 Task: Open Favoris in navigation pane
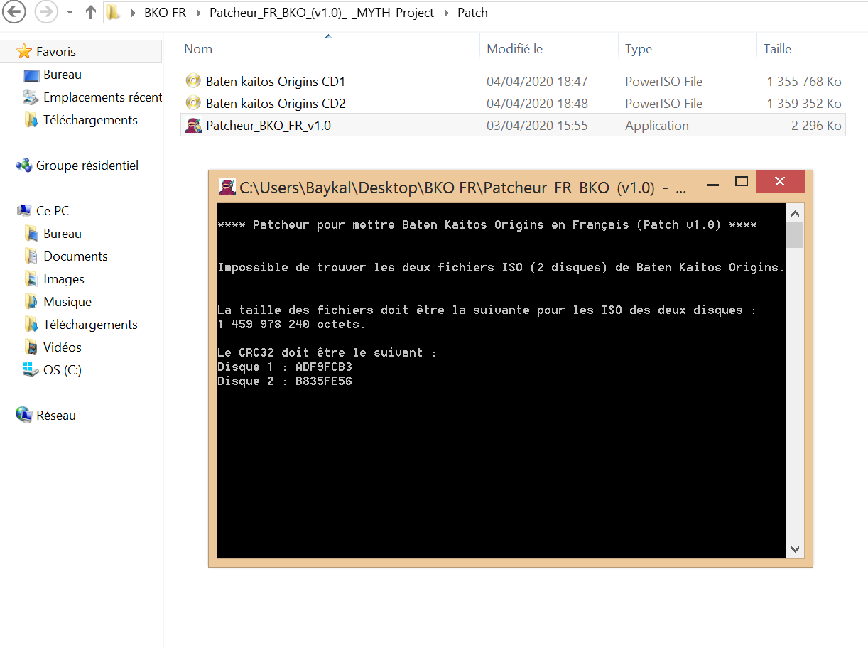56,52
